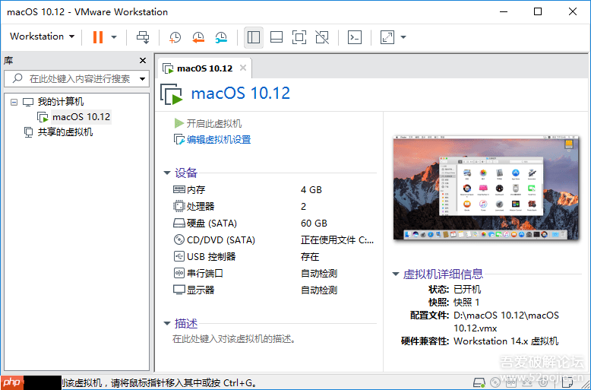Screen dimensions: 591x390
Task: Click the 显示器 device row
Action: [274, 290]
